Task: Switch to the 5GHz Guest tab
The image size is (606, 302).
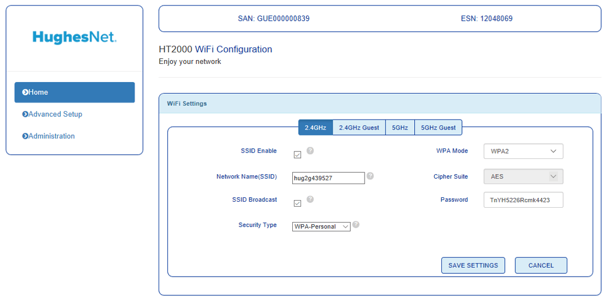Action: (x=438, y=127)
